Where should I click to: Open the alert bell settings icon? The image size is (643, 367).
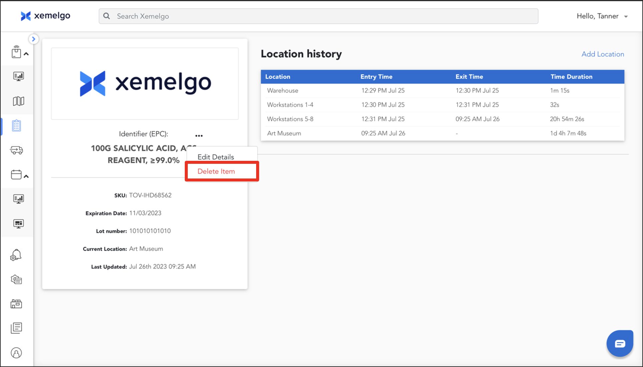(x=16, y=255)
